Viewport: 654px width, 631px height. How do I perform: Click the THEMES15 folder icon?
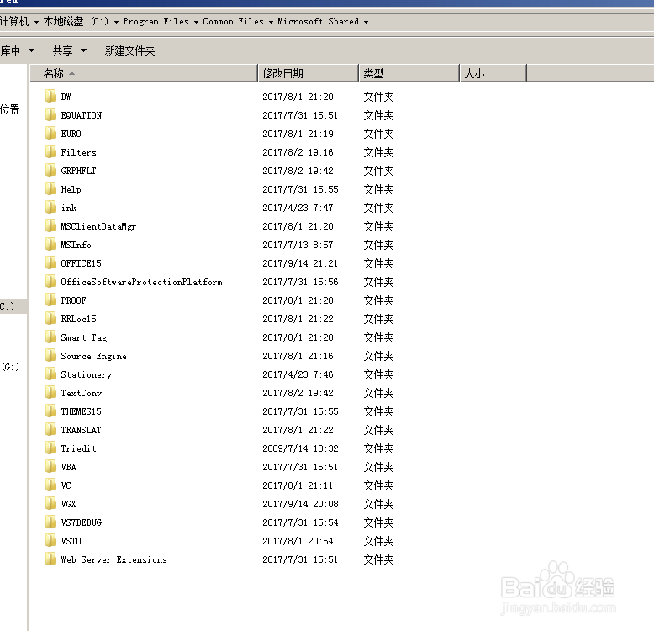point(50,411)
